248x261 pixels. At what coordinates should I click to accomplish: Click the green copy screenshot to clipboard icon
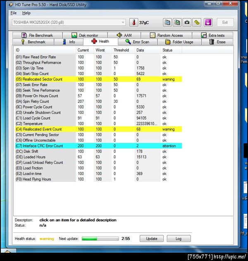[x=177, y=22]
